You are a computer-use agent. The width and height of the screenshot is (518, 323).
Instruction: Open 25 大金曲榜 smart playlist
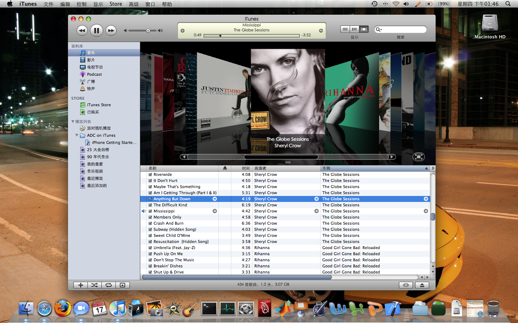104,150
